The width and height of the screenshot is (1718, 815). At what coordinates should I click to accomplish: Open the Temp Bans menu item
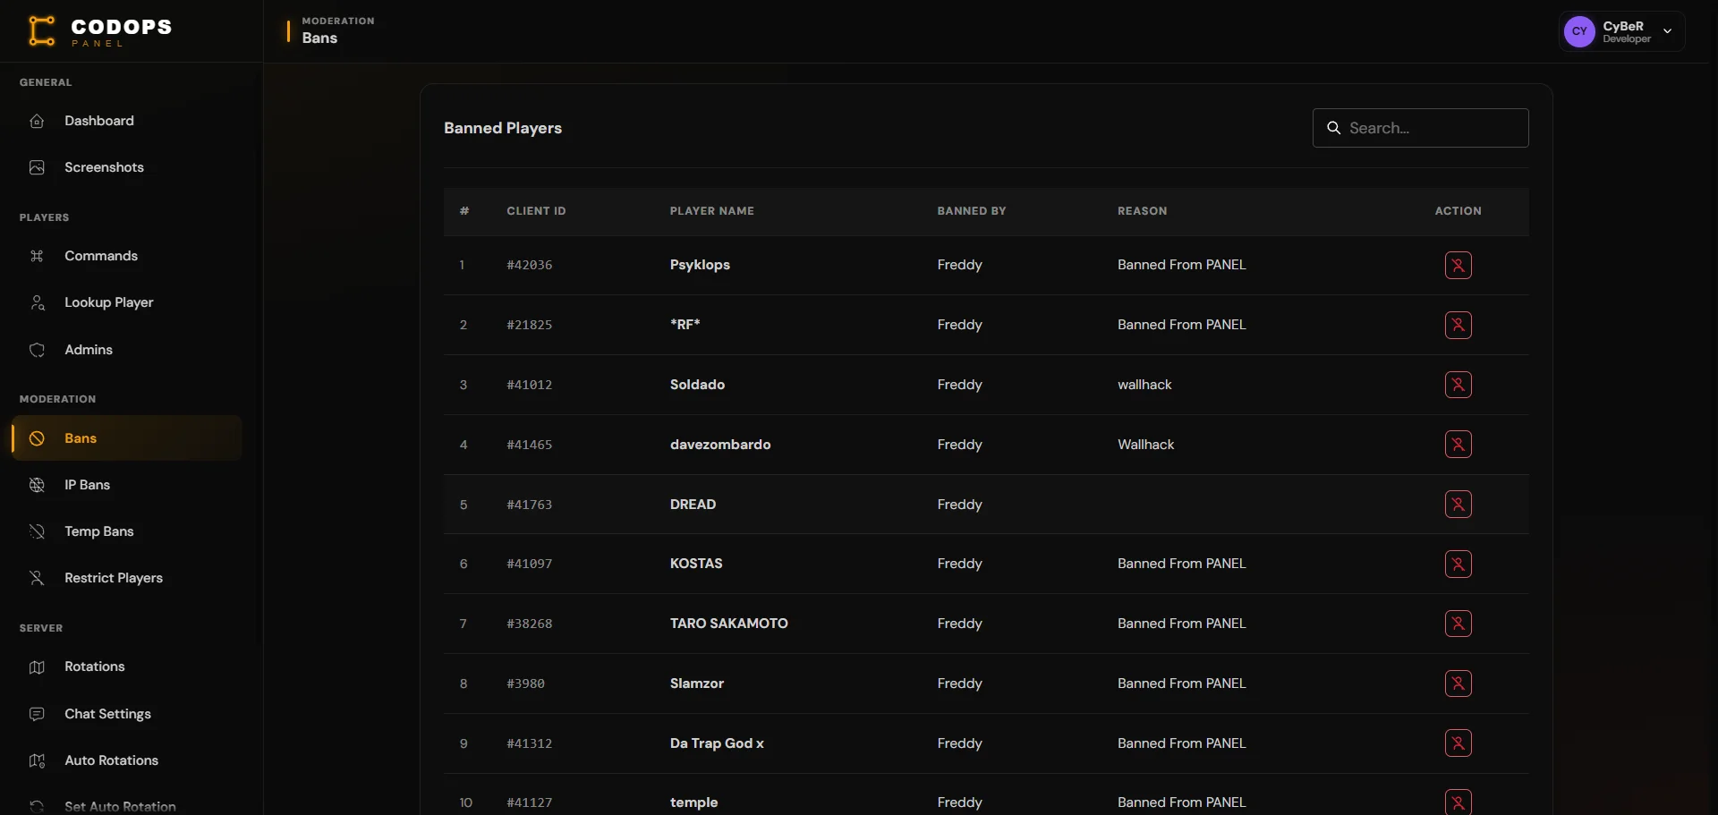pos(127,531)
